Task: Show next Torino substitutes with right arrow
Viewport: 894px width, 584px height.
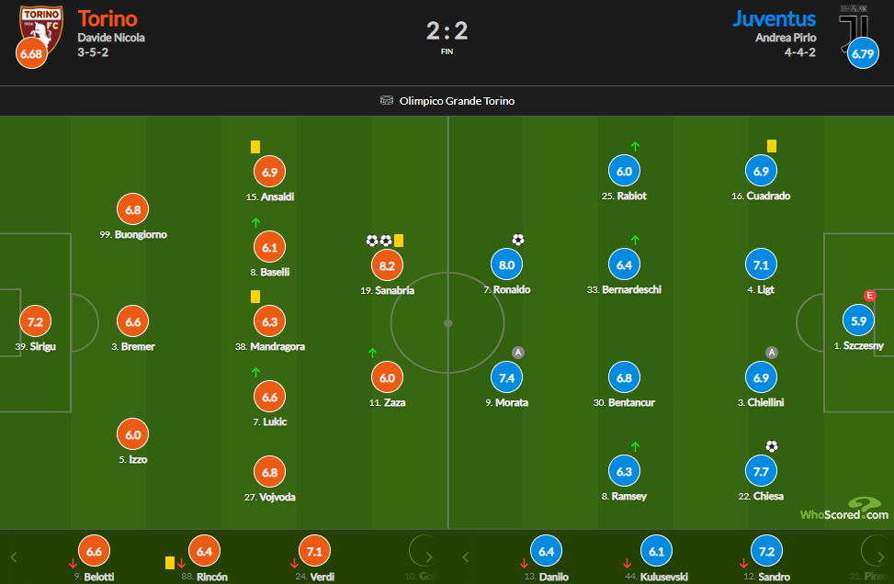Action: [x=429, y=557]
